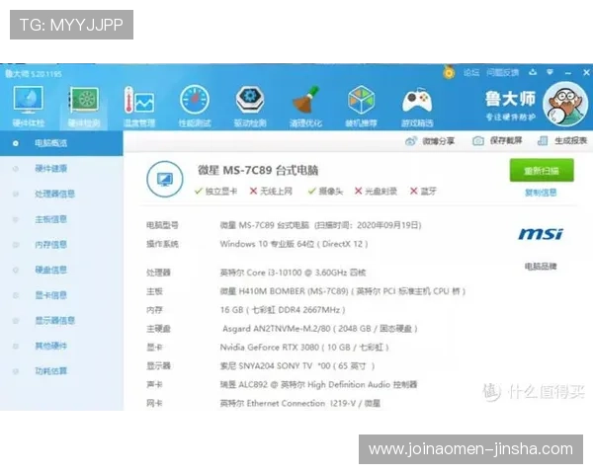This screenshot has width=593, height=474.
Task: Click the Asgard AN2TNVMe-M.2/80 disk value
Action: click(320, 329)
